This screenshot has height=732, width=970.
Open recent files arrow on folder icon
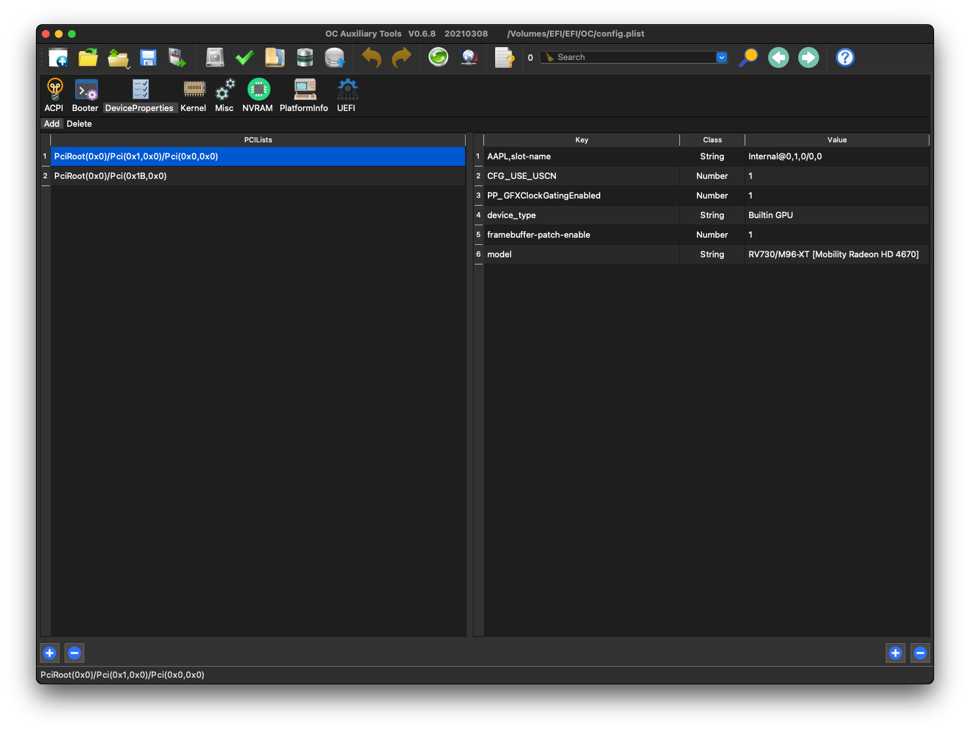pos(127,67)
